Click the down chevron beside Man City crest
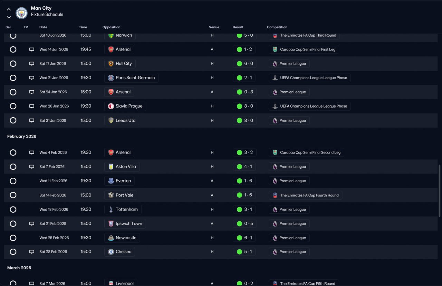 click(9, 17)
